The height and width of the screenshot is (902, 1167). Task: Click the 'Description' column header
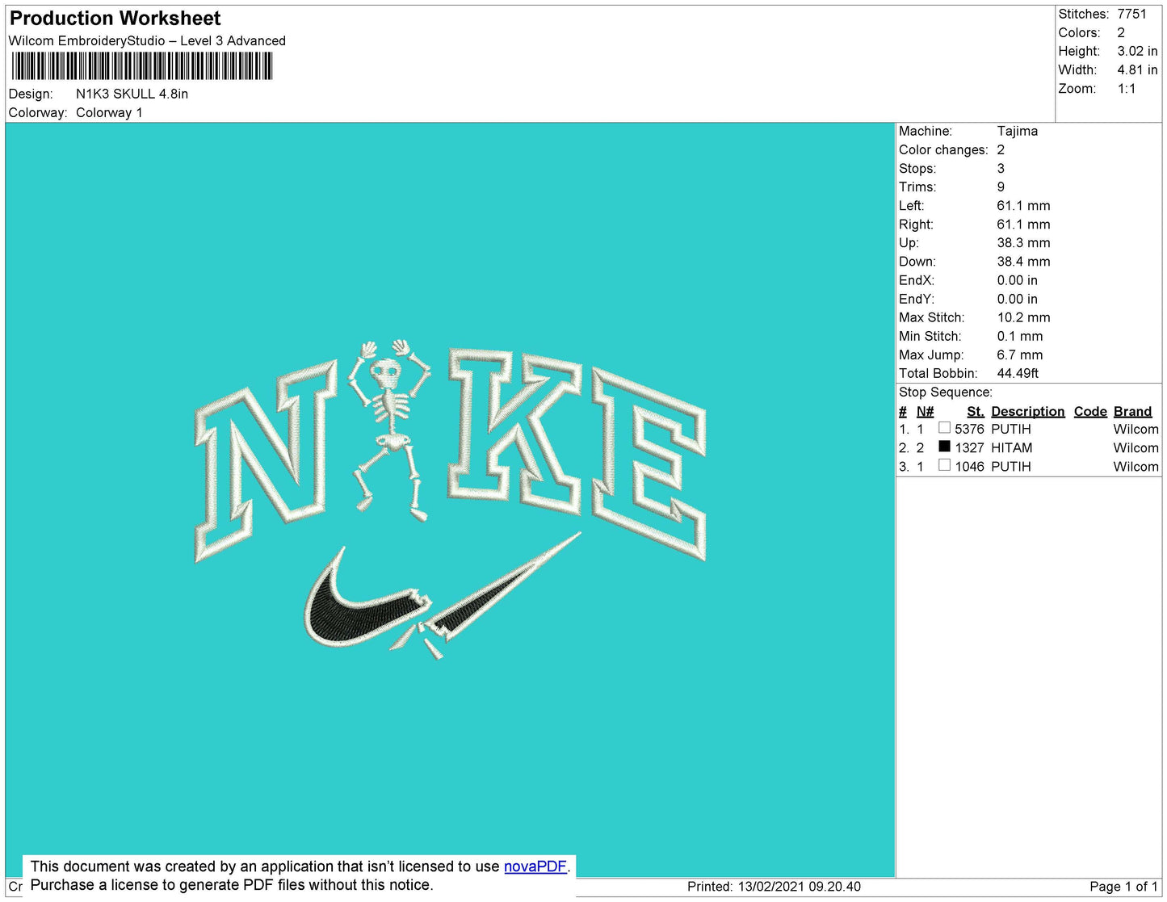(1028, 411)
